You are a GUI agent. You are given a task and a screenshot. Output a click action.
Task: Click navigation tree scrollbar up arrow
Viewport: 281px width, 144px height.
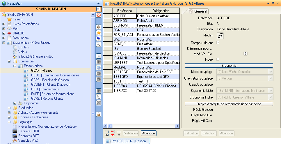click(x=93, y=15)
